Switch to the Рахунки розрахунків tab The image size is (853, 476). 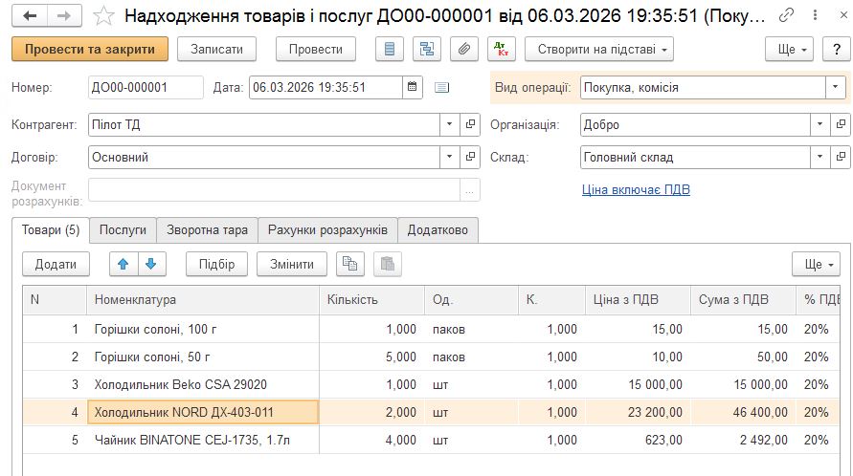coord(327,230)
